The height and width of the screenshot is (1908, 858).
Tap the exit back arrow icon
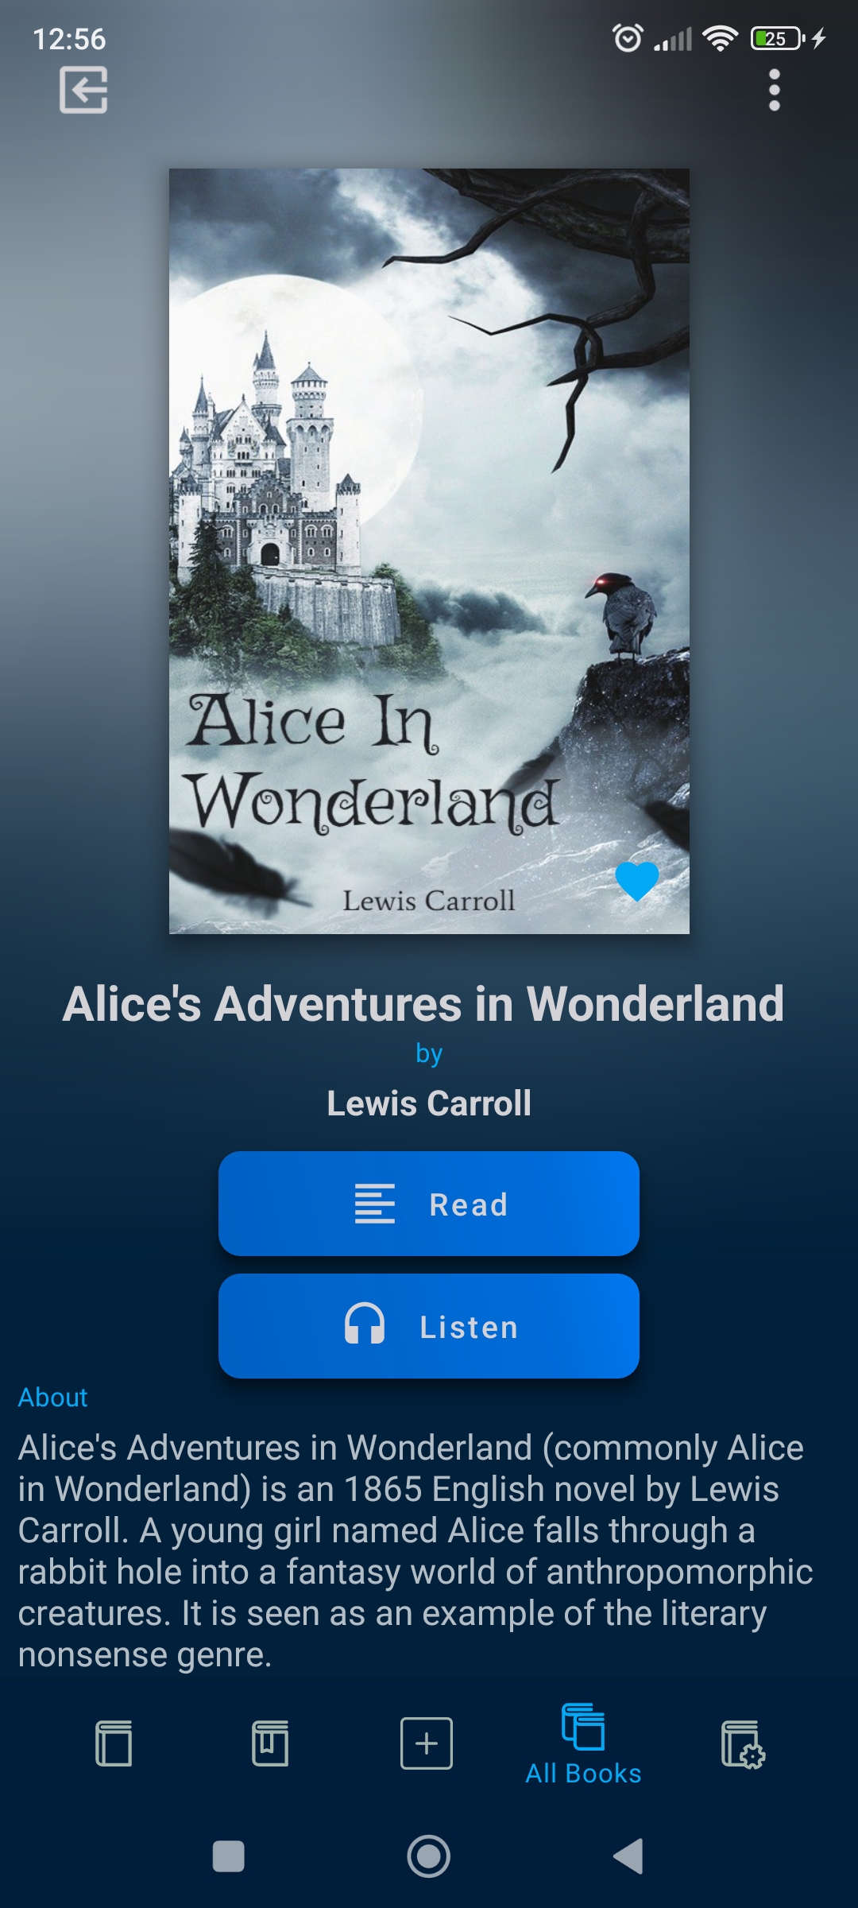83,90
